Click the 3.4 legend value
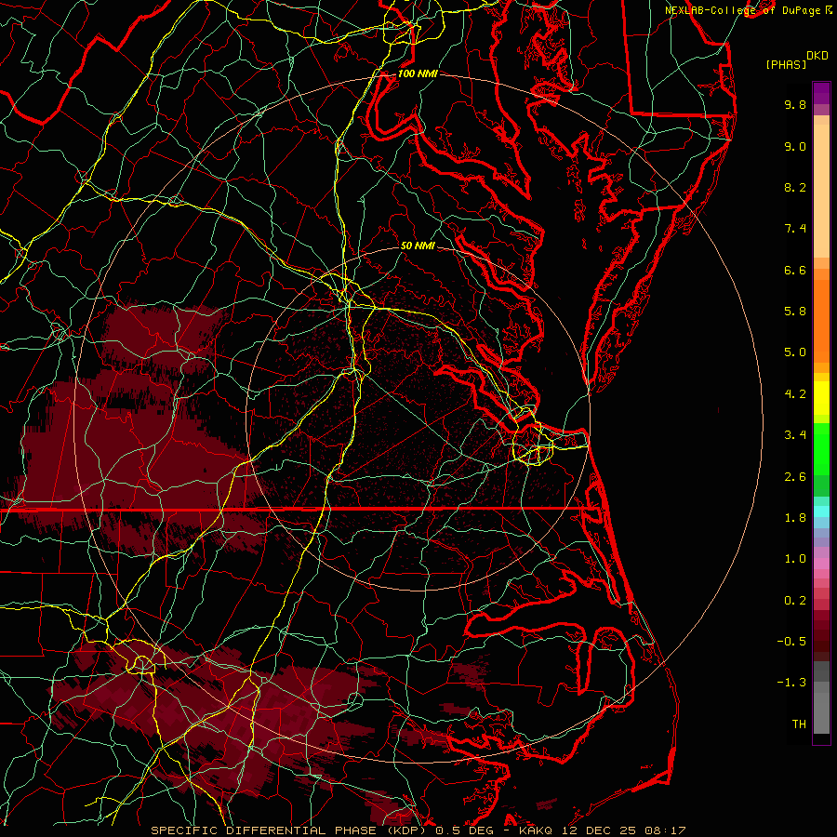837x837 pixels. point(795,435)
